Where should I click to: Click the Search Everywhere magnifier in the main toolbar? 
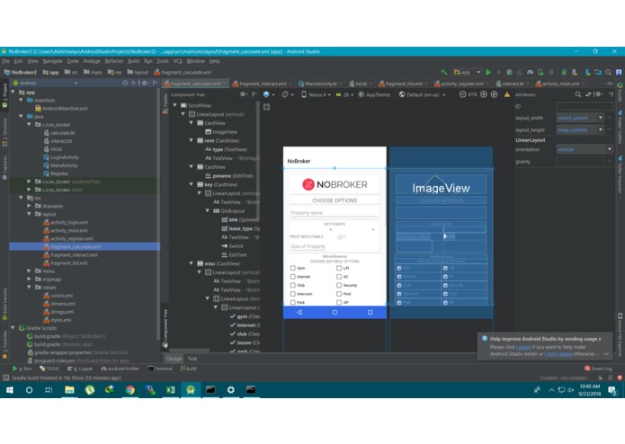(608, 72)
